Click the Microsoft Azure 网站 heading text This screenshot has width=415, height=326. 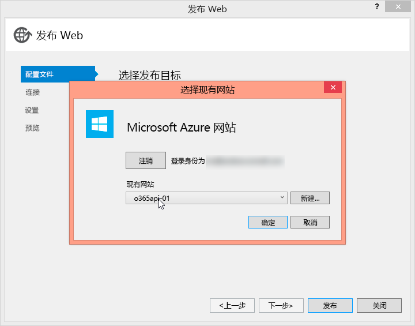(182, 128)
